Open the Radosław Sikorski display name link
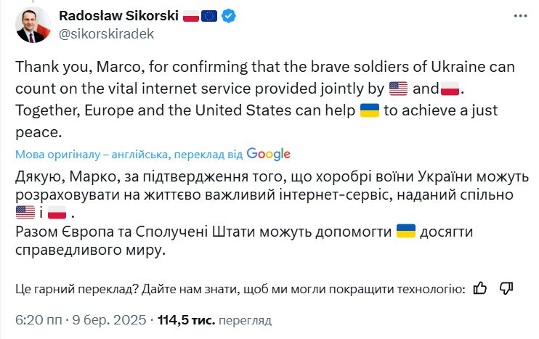This screenshot has width=539, height=339. [x=118, y=15]
